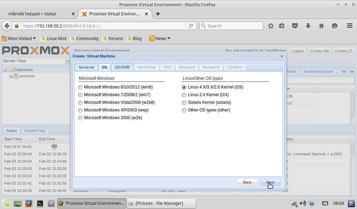Open the Cluster log tab
The image size is (357, 209).
[35, 131]
